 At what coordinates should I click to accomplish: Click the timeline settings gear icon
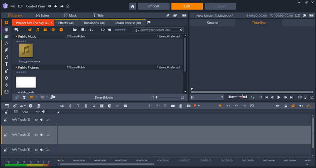click(15, 106)
